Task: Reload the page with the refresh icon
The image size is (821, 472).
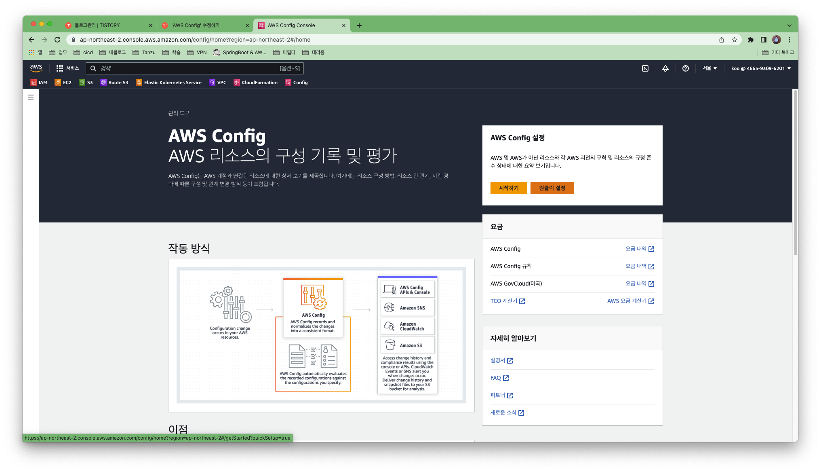Action: (x=57, y=40)
